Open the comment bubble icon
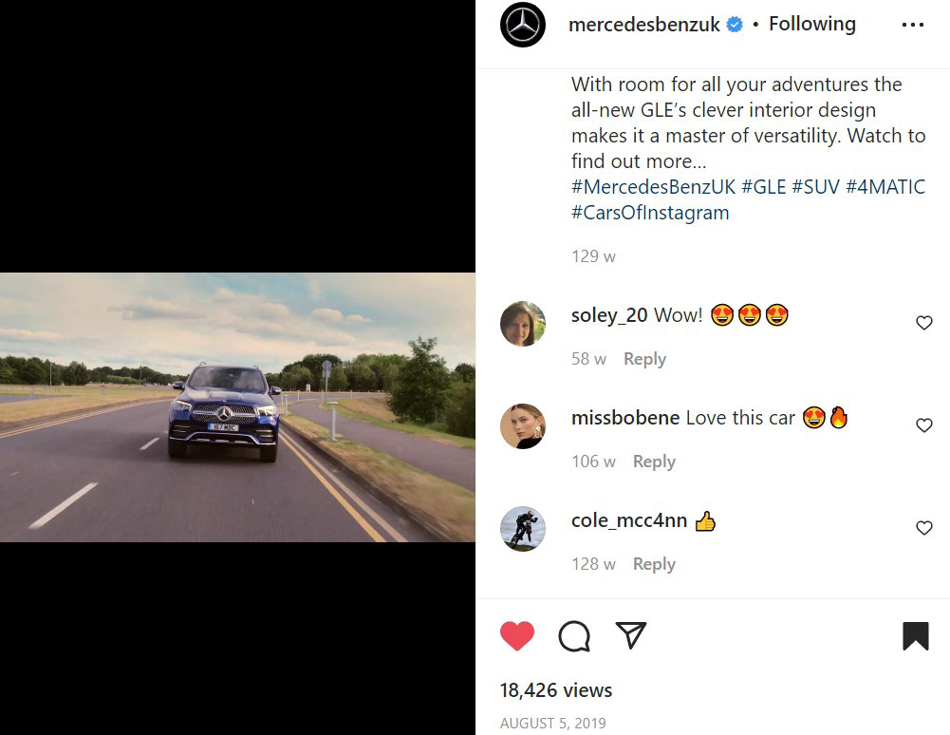The height and width of the screenshot is (735, 950). click(574, 636)
